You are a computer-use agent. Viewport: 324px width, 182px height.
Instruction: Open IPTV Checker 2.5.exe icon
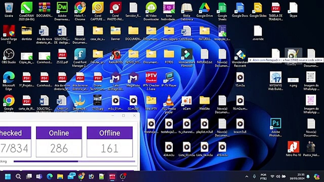click(x=151, y=81)
